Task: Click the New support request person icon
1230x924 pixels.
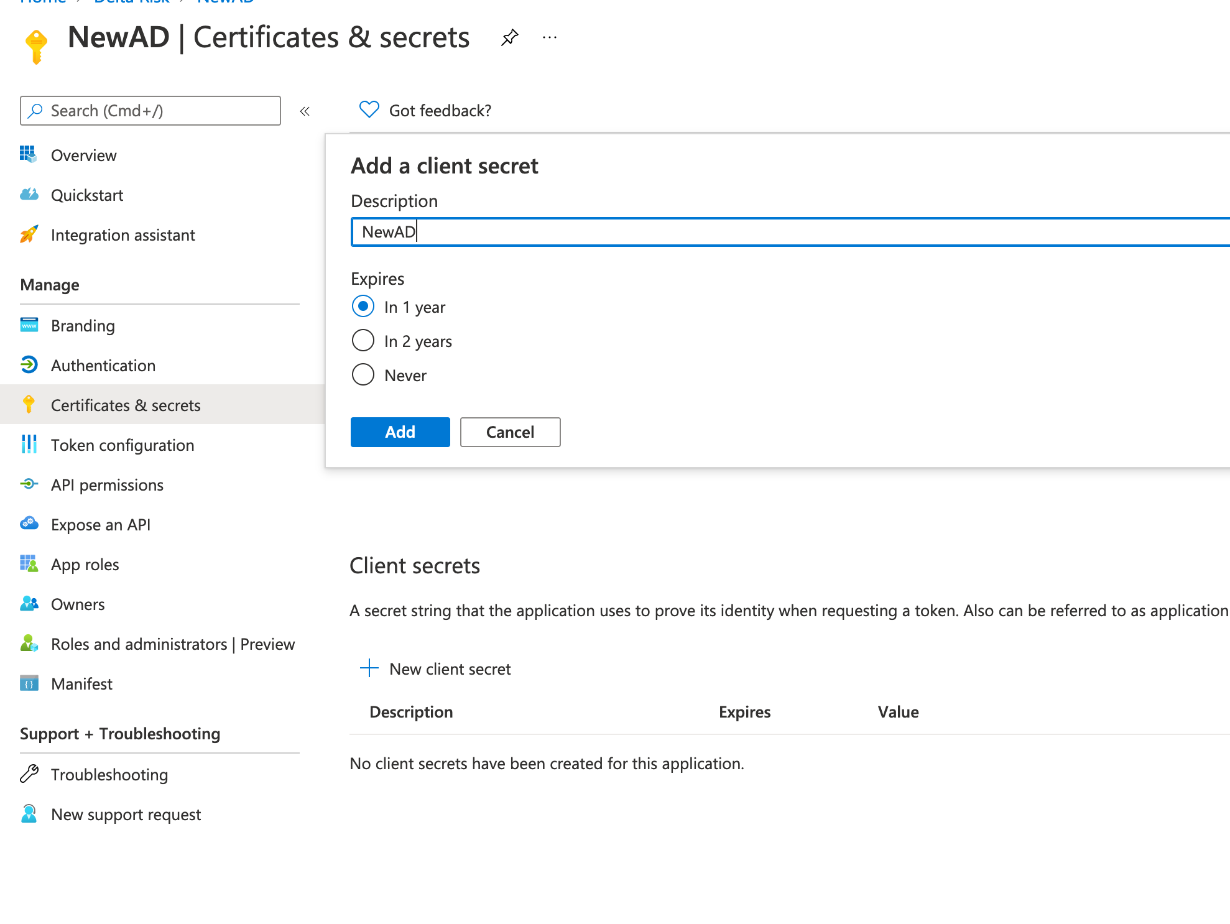Action: [29, 813]
